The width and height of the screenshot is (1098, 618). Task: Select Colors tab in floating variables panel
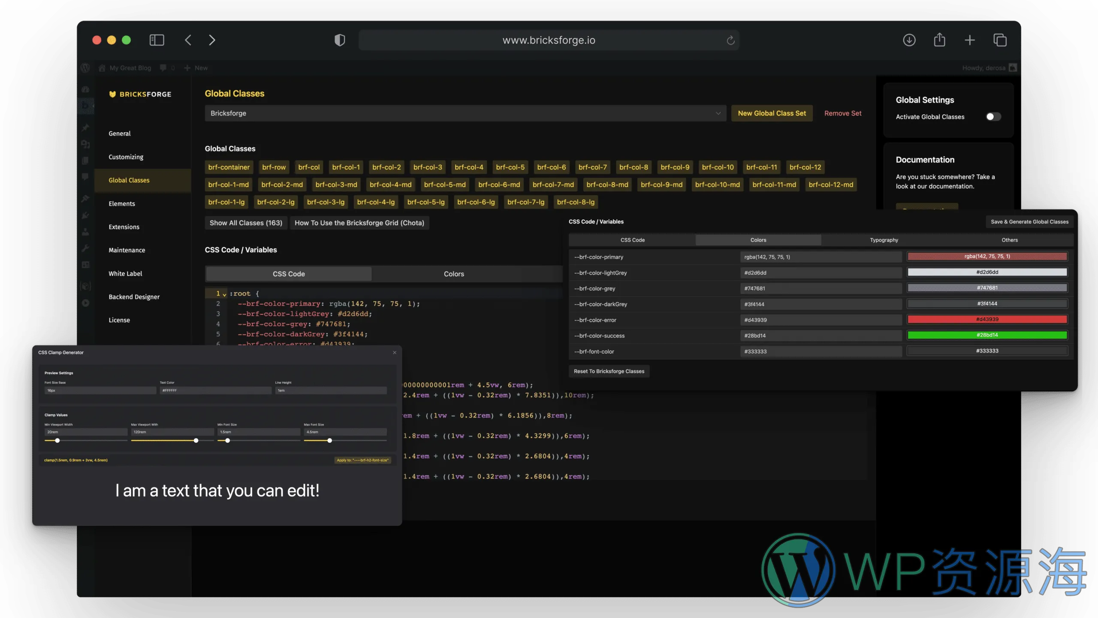758,240
